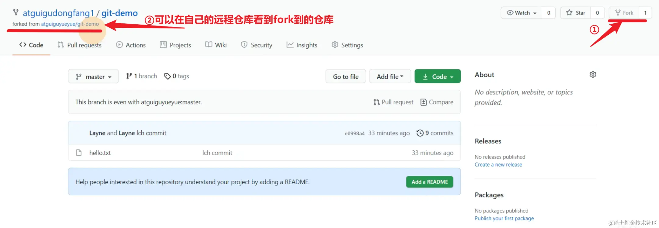The width and height of the screenshot is (659, 228).
Task: Click the Go to file button
Action: [x=345, y=76]
